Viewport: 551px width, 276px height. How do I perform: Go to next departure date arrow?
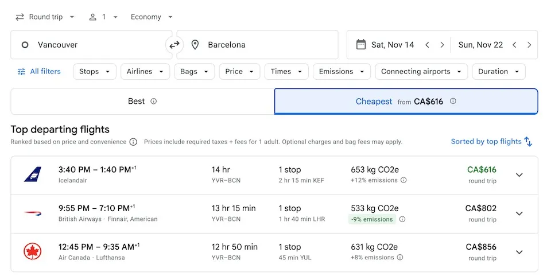tap(442, 45)
